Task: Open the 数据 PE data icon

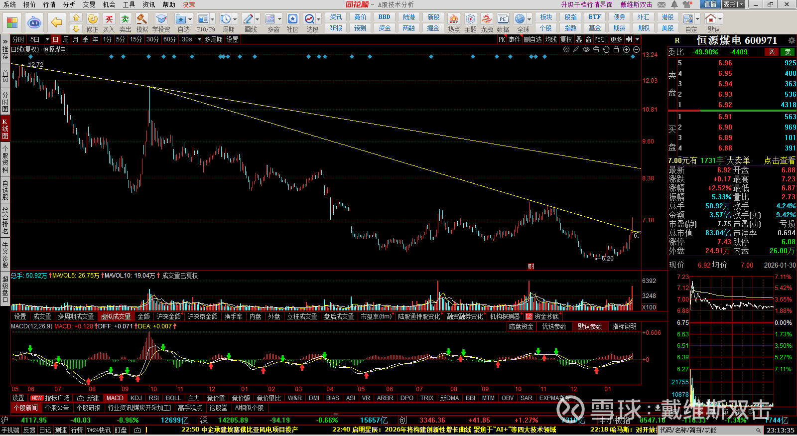Action: pos(503,19)
